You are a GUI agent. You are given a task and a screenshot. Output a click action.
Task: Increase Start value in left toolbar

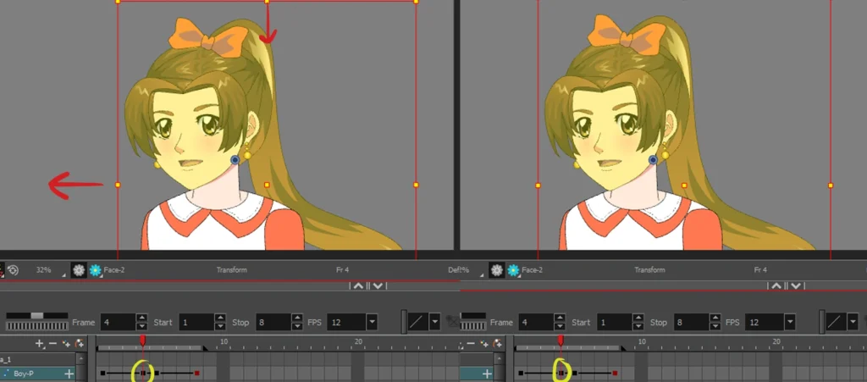(x=221, y=318)
